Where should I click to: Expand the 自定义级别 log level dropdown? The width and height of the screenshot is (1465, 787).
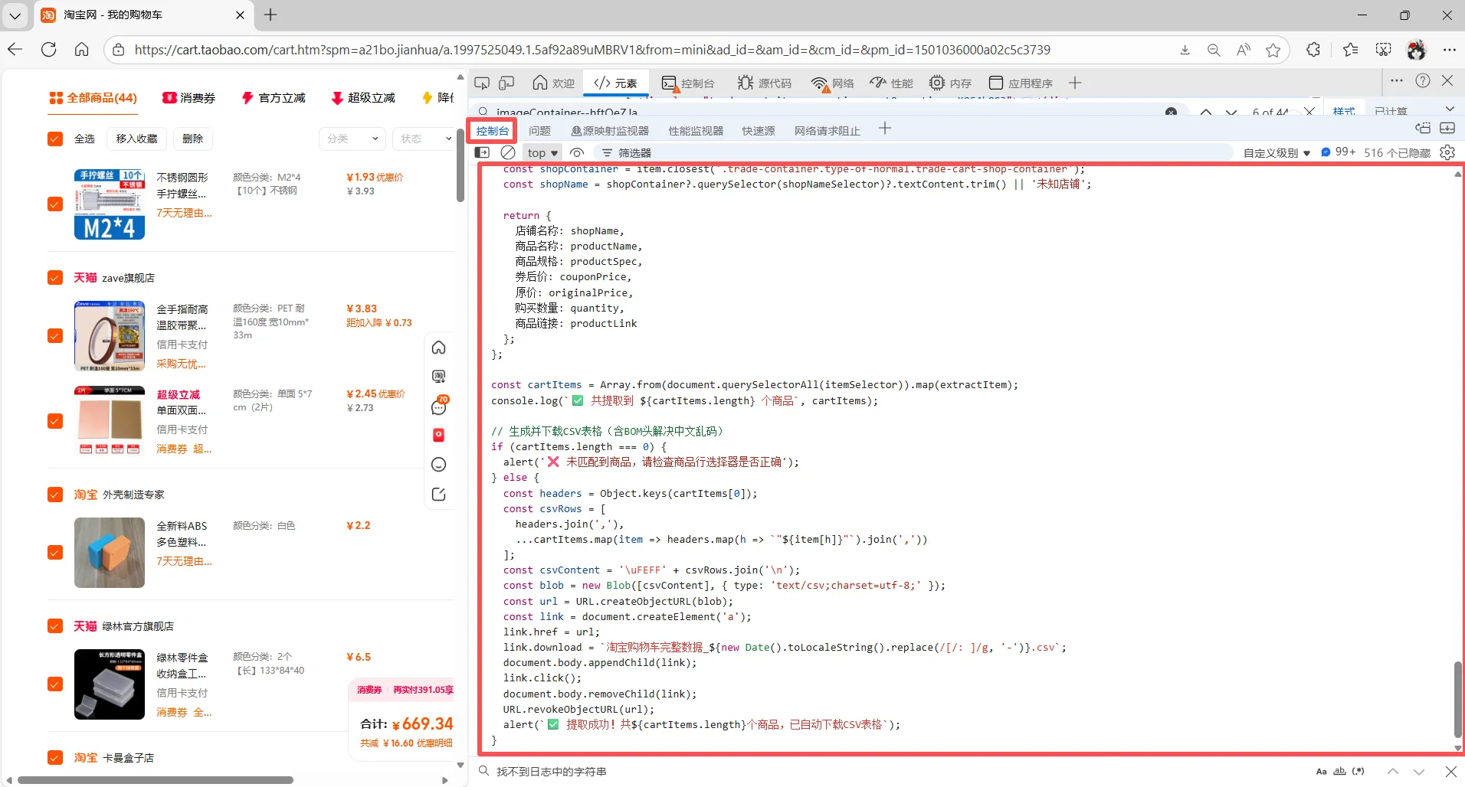[x=1277, y=152]
